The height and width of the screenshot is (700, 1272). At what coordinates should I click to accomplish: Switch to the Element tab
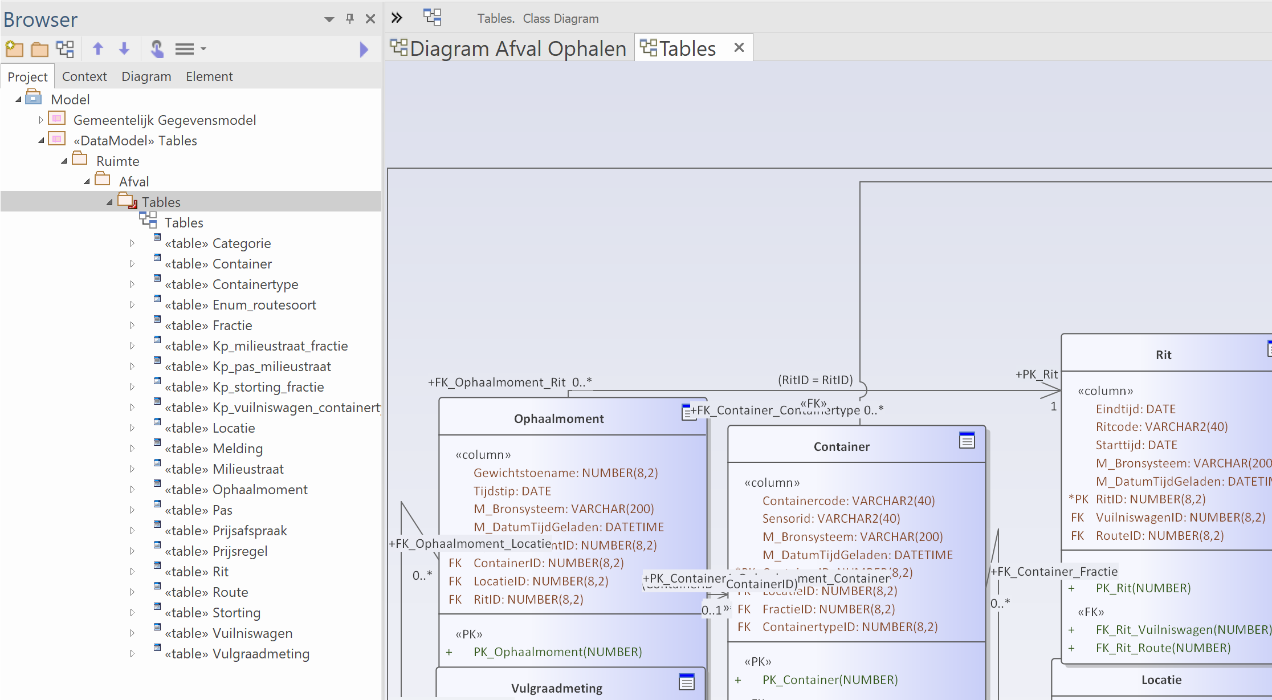209,76
